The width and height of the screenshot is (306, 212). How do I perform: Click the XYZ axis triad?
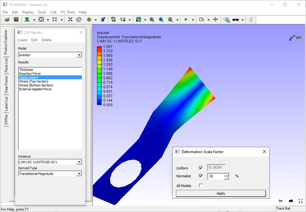[x=295, y=37]
